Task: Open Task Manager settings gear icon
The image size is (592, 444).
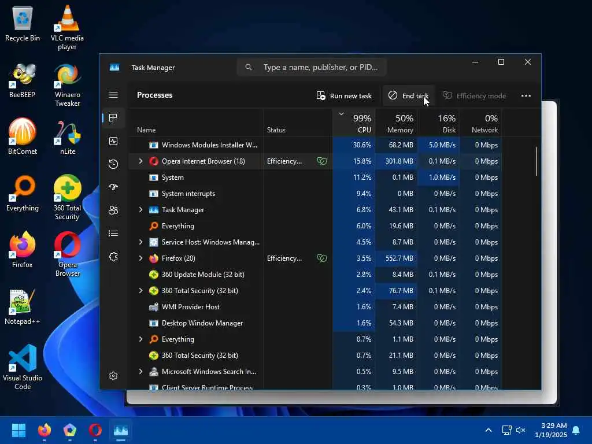Action: click(113, 376)
